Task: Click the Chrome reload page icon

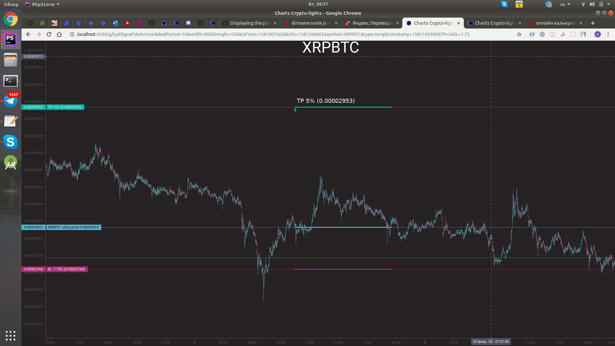Action: pyautogui.click(x=49, y=34)
